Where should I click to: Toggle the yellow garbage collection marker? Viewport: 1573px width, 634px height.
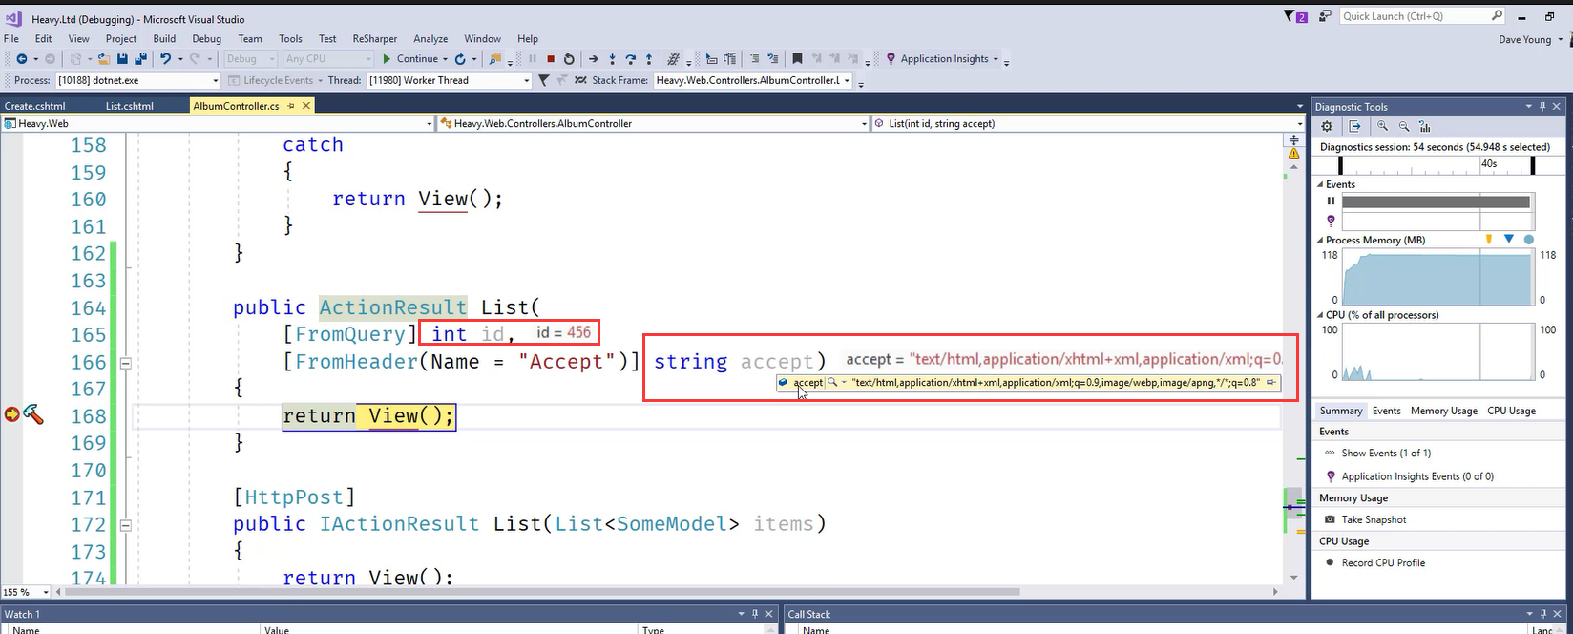coord(1487,240)
